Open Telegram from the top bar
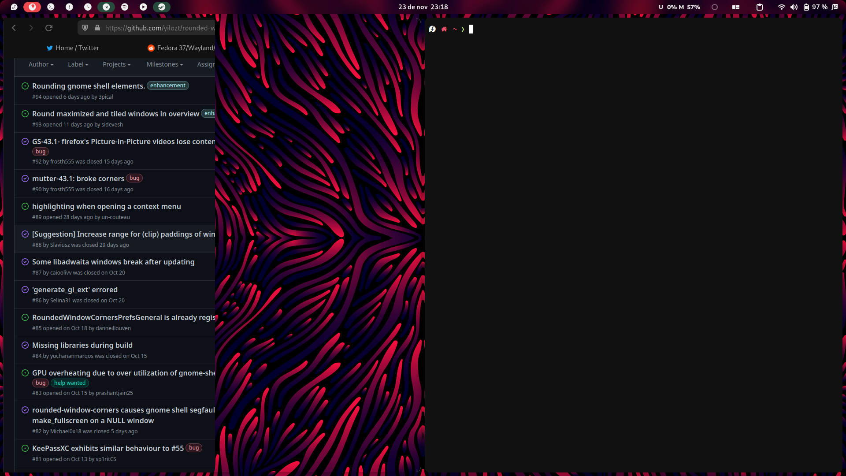 tap(106, 7)
